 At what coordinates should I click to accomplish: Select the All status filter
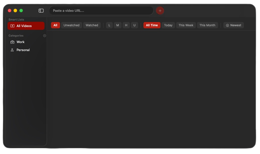point(55,25)
